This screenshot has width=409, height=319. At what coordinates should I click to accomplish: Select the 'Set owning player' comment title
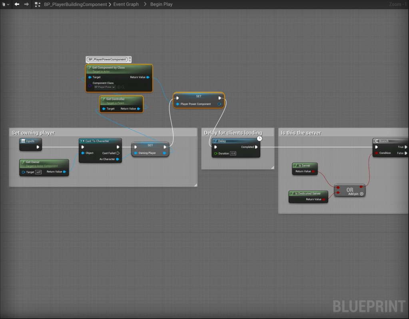[x=33, y=133]
